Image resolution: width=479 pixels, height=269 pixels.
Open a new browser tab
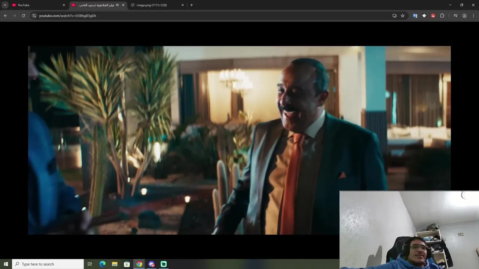(x=192, y=5)
